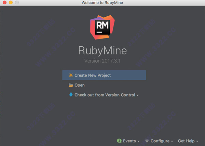Click the arrow next to Configure
This screenshot has height=146, width=205.
tap(172, 141)
